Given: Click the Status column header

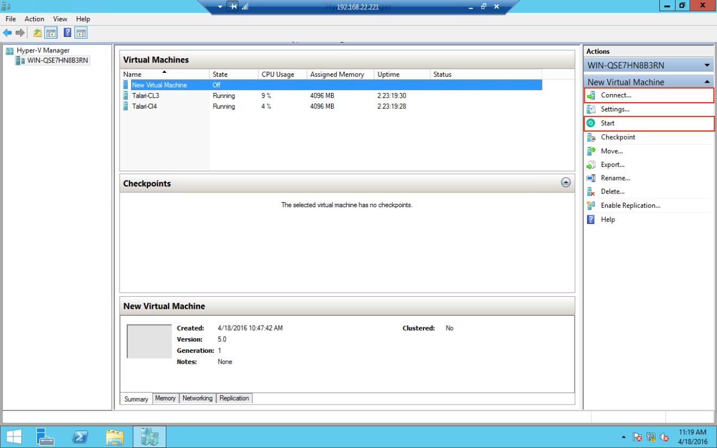Looking at the screenshot, I should (x=486, y=74).
